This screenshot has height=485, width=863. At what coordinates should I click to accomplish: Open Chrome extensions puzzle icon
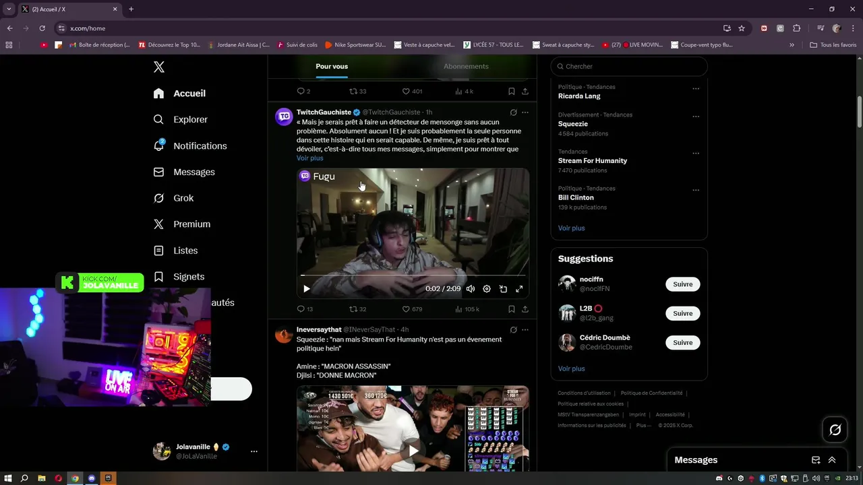point(796,28)
